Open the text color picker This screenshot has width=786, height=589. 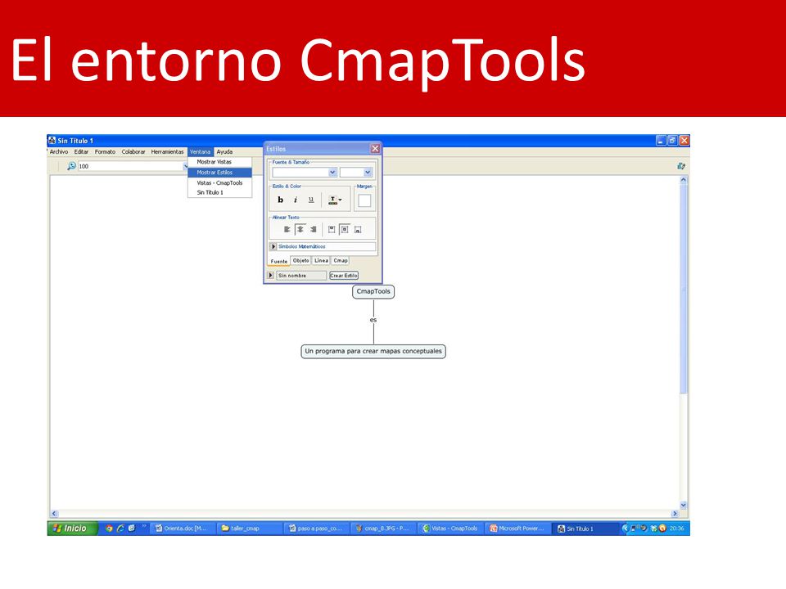coord(334,200)
